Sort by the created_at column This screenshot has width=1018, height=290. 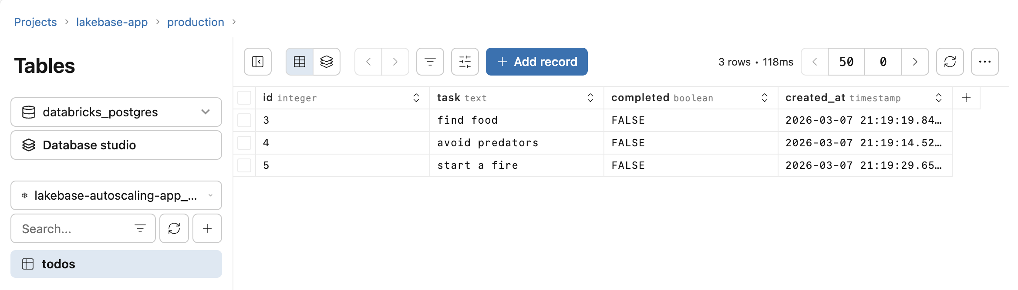[939, 98]
